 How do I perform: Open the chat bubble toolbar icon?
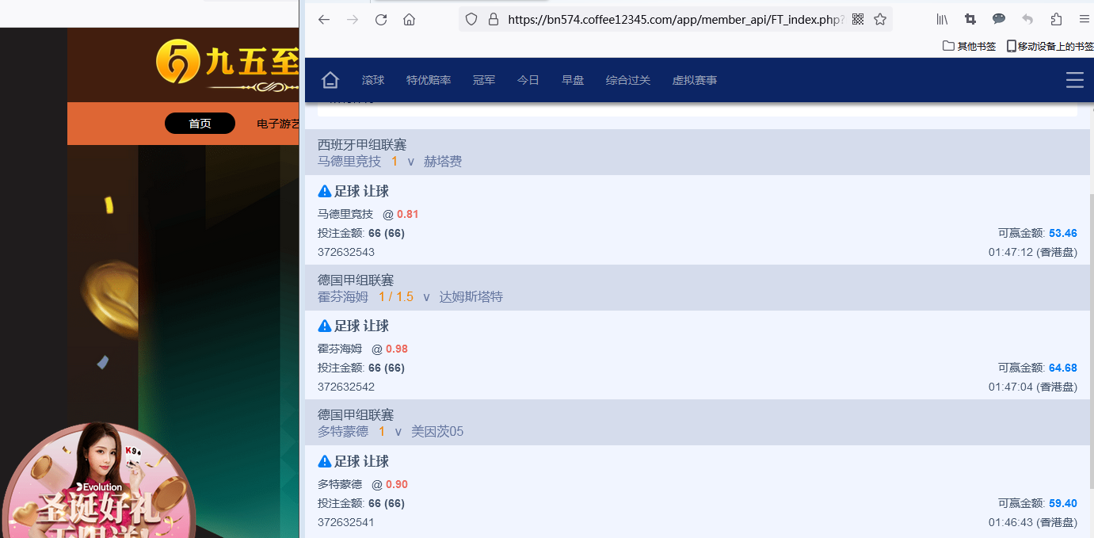[999, 20]
